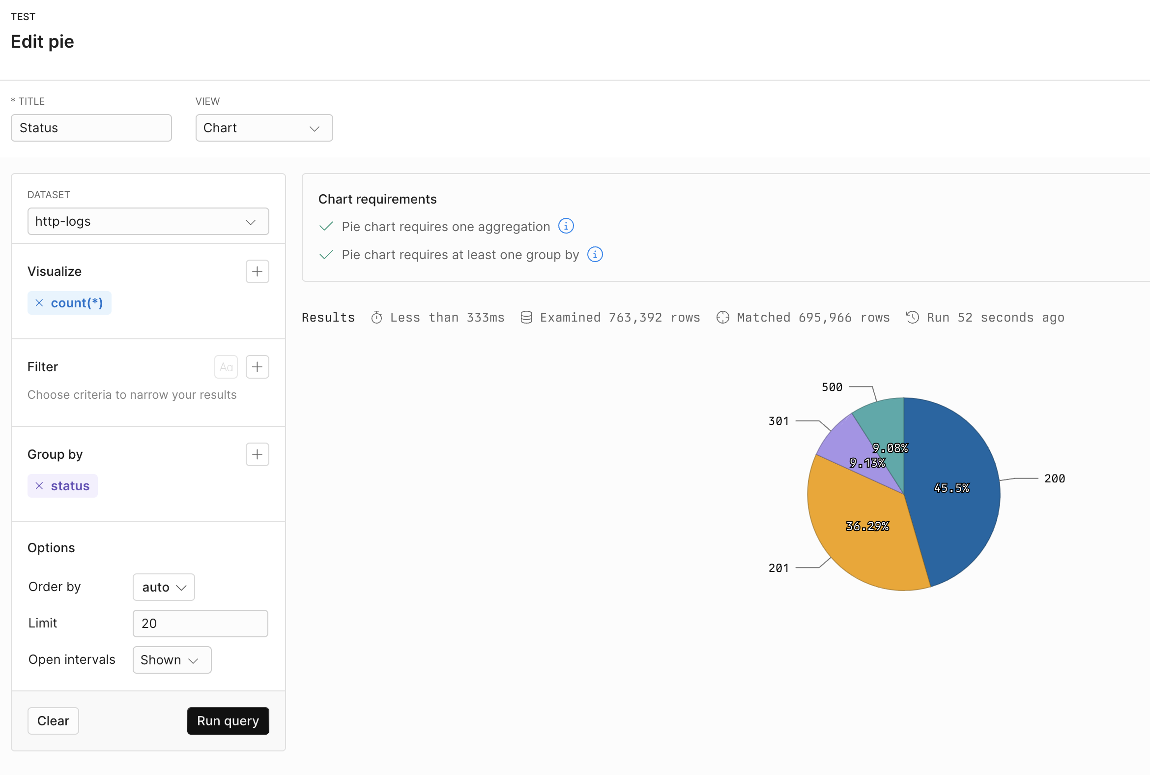This screenshot has width=1150, height=775.
Task: Click the query duration timer icon
Action: [377, 317]
